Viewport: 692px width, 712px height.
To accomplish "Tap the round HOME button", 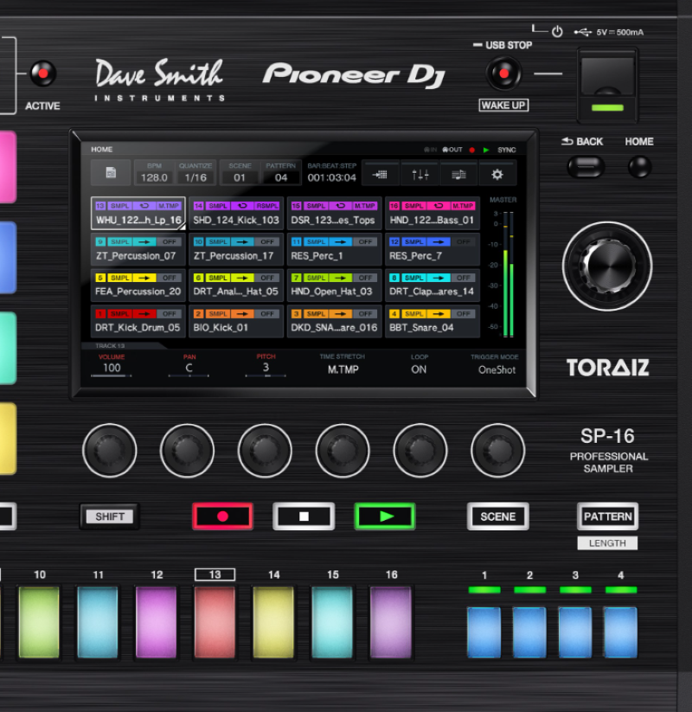I will pyautogui.click(x=639, y=167).
